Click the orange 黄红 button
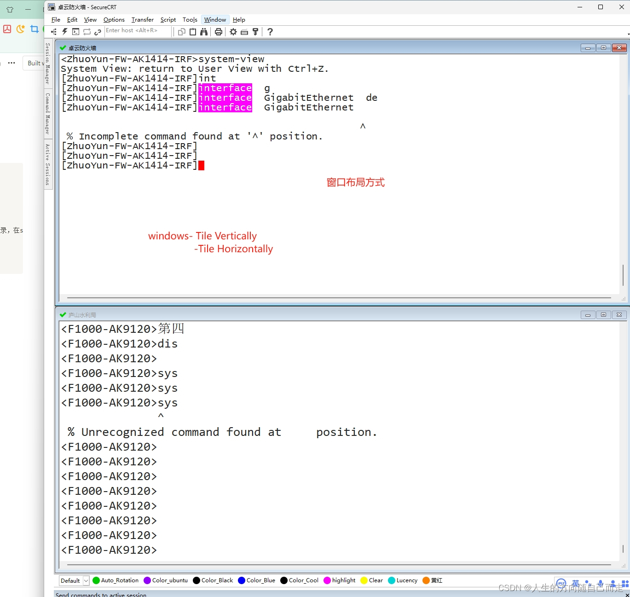 tap(433, 580)
